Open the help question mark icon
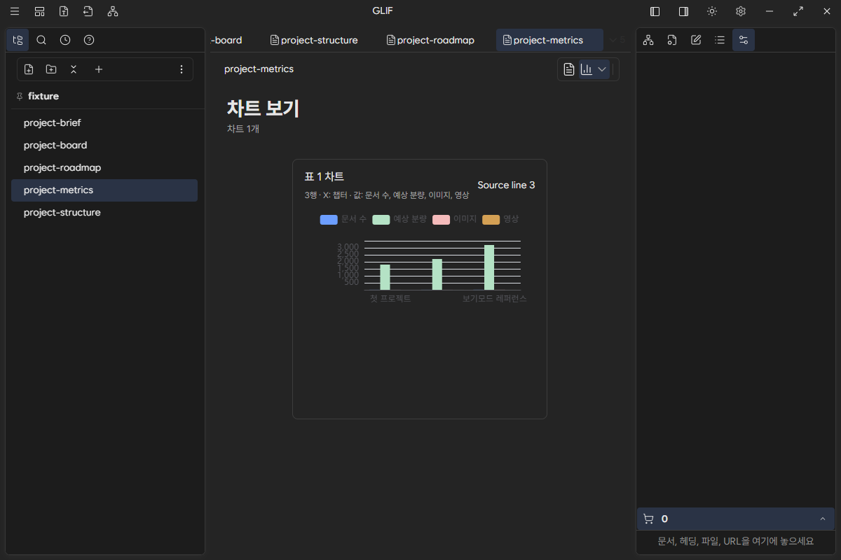 [x=89, y=40]
